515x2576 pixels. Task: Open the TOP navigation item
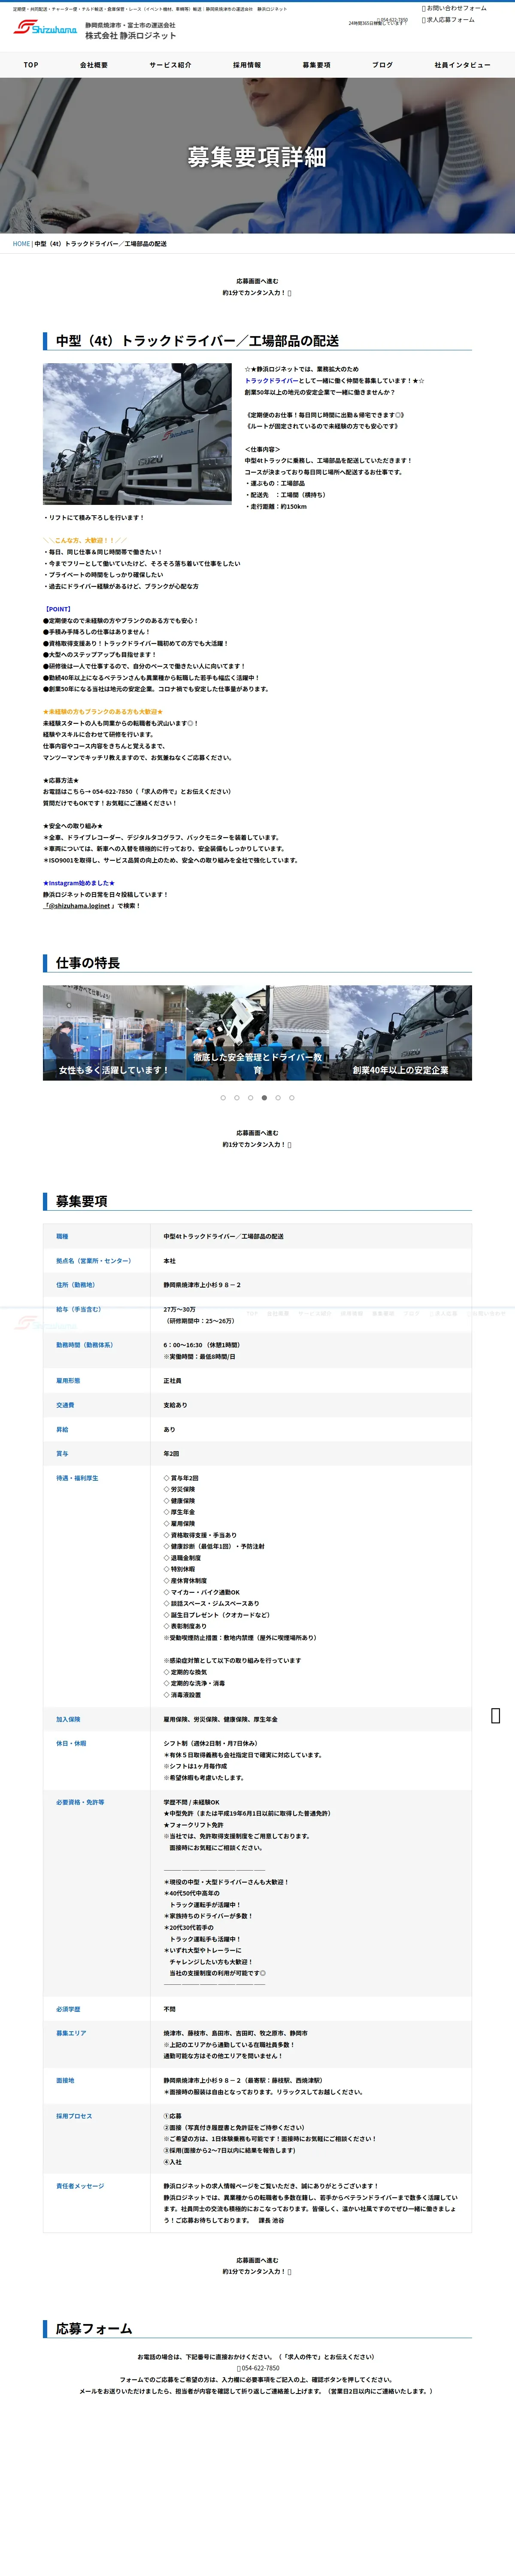point(31,65)
